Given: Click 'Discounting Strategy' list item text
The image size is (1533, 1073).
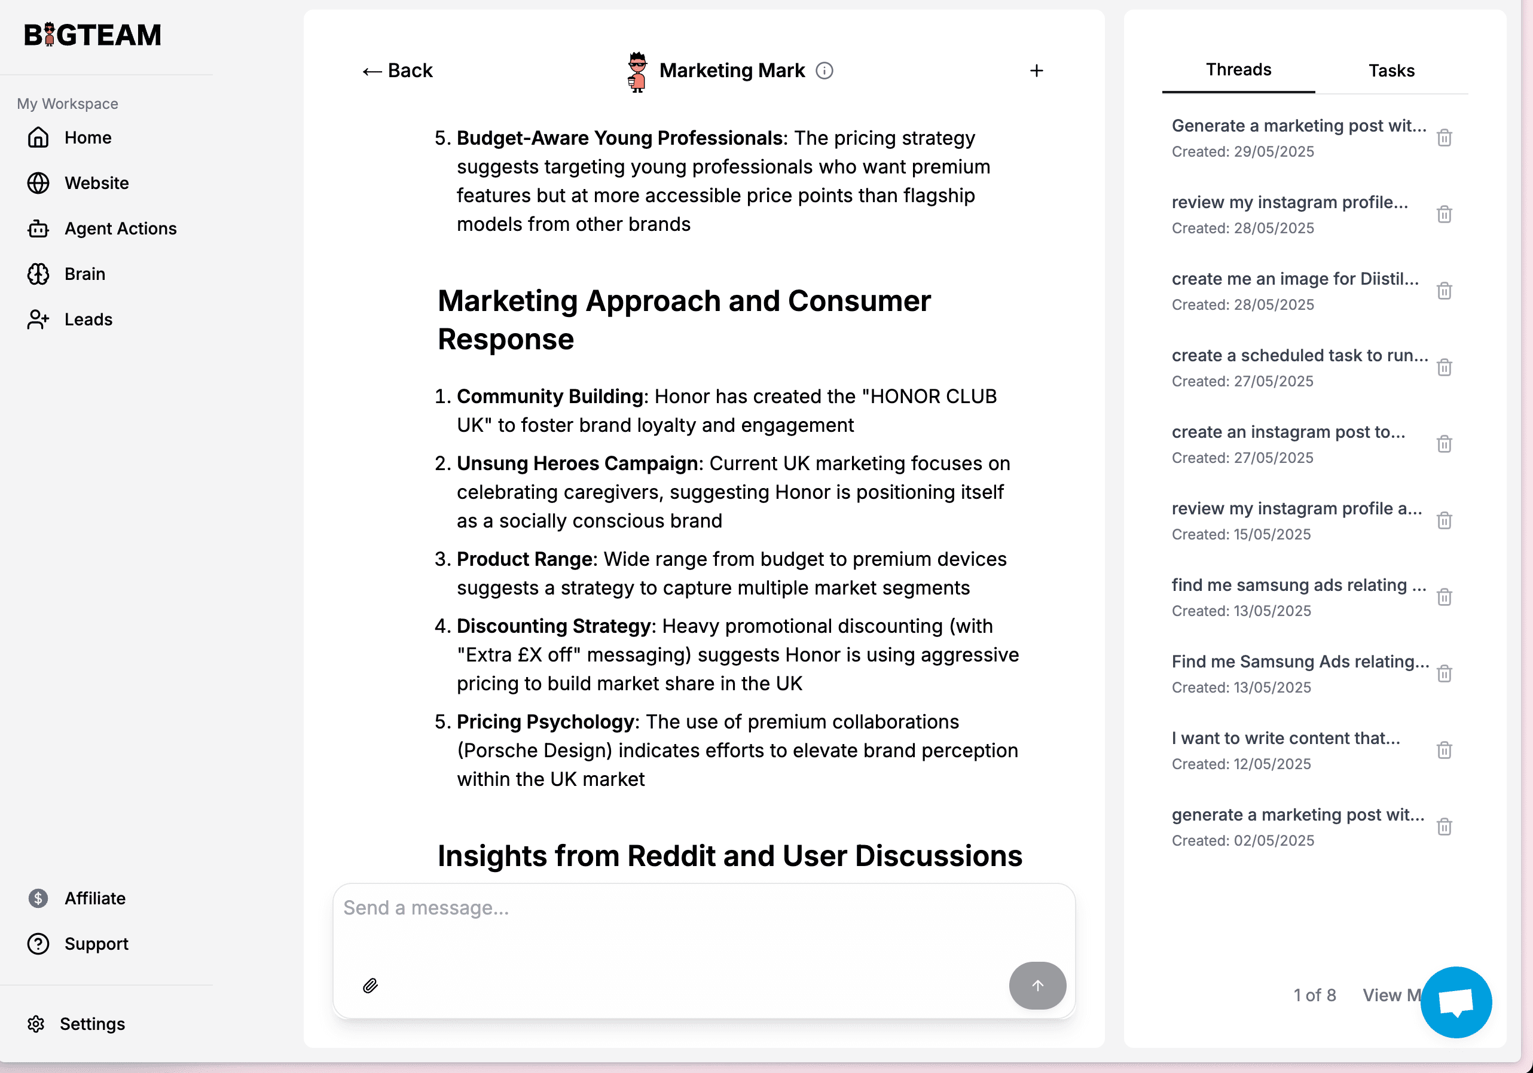Looking at the screenshot, I should [554, 626].
